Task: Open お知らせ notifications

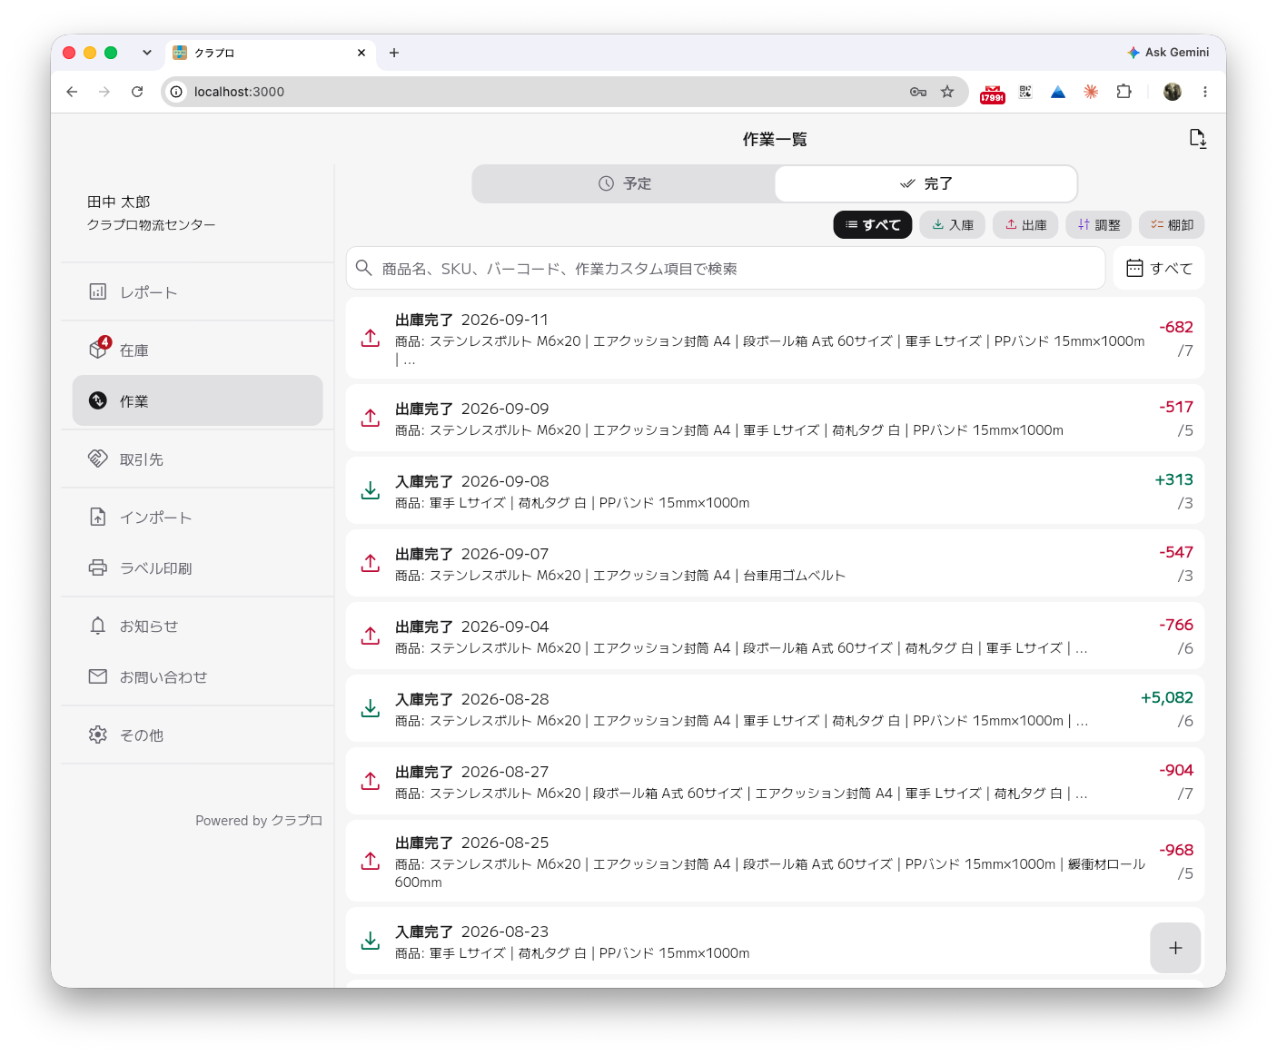Action: pos(197,626)
